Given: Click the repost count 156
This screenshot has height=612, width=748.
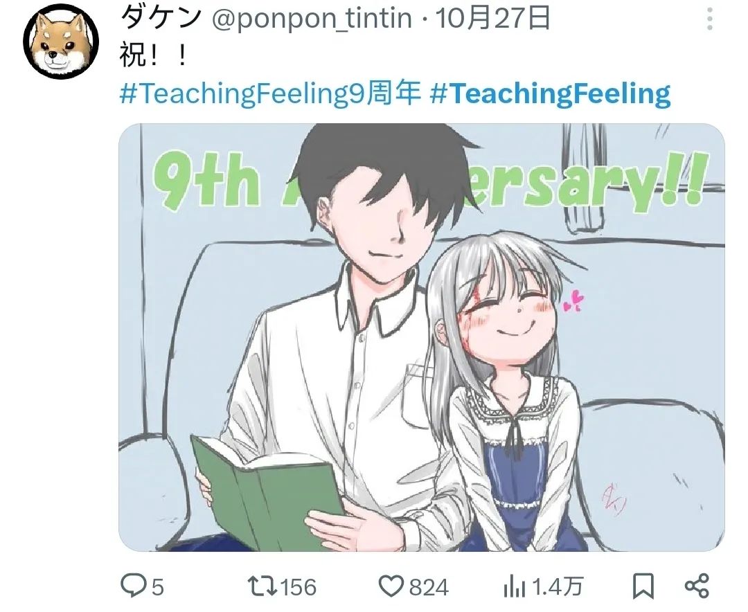Looking at the screenshot, I should point(298,587).
